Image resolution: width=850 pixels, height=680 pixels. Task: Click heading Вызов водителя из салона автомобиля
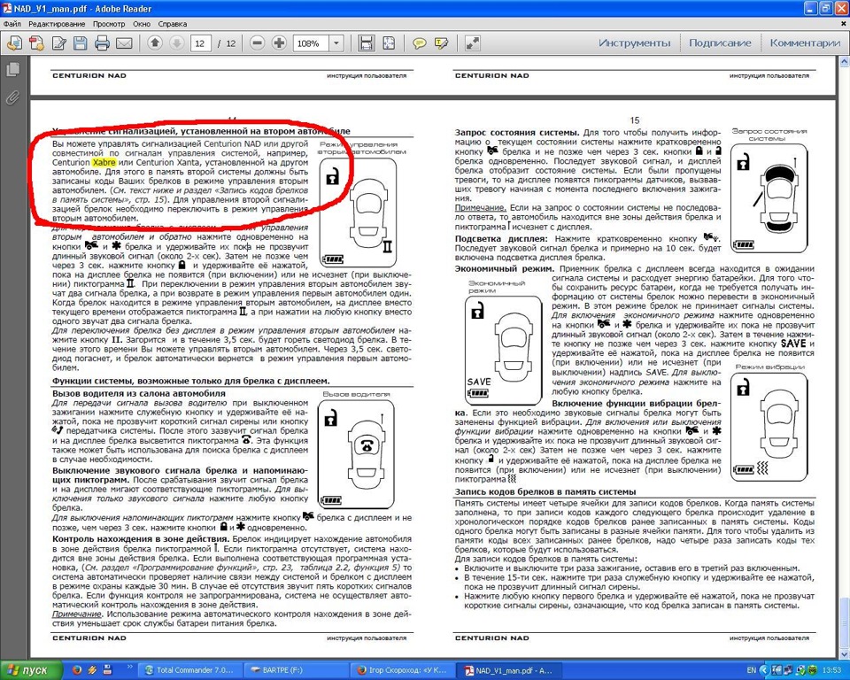(x=139, y=394)
